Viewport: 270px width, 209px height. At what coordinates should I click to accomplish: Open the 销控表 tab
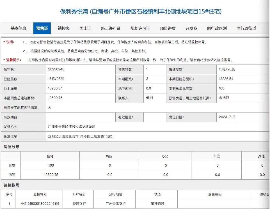[x=64, y=28]
